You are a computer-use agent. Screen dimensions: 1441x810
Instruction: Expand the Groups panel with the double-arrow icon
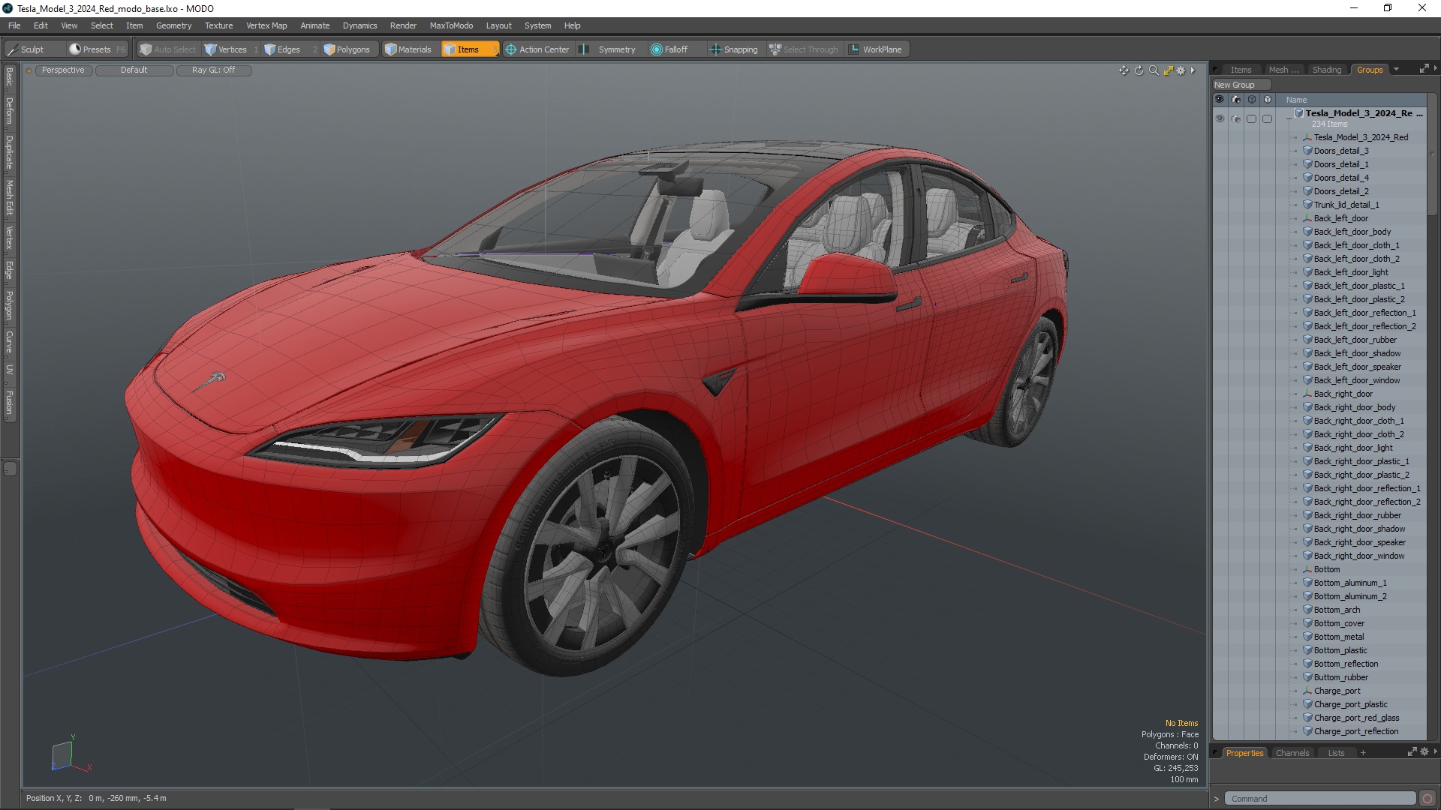(1424, 69)
